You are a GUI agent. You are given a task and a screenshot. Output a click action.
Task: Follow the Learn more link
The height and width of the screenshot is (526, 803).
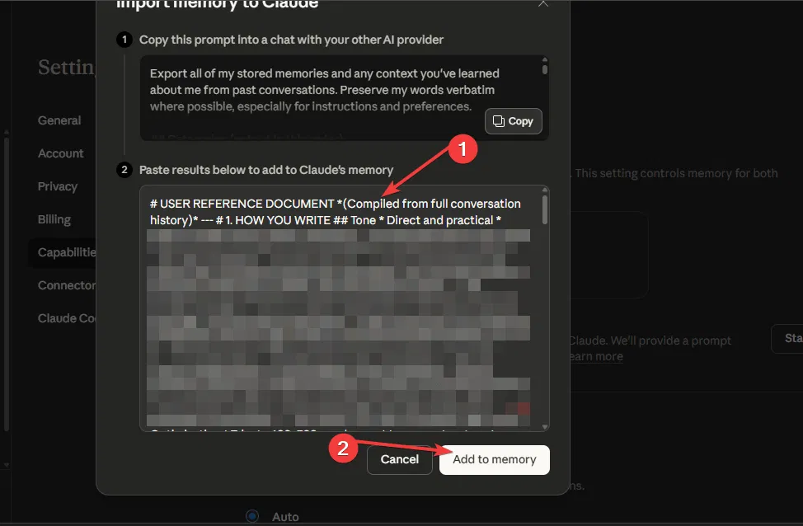point(594,356)
